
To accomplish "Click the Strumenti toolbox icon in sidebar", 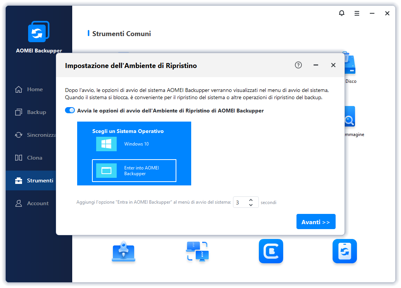I will point(19,180).
